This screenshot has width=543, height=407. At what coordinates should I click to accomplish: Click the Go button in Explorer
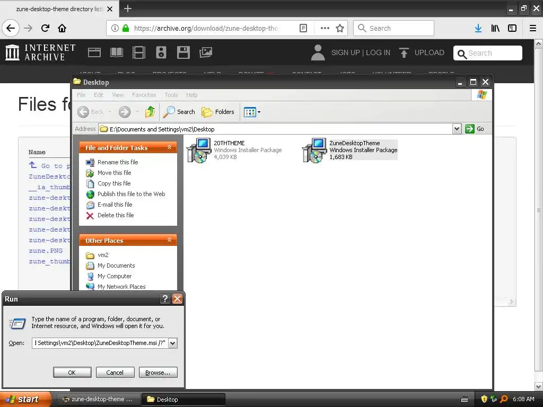pos(475,129)
